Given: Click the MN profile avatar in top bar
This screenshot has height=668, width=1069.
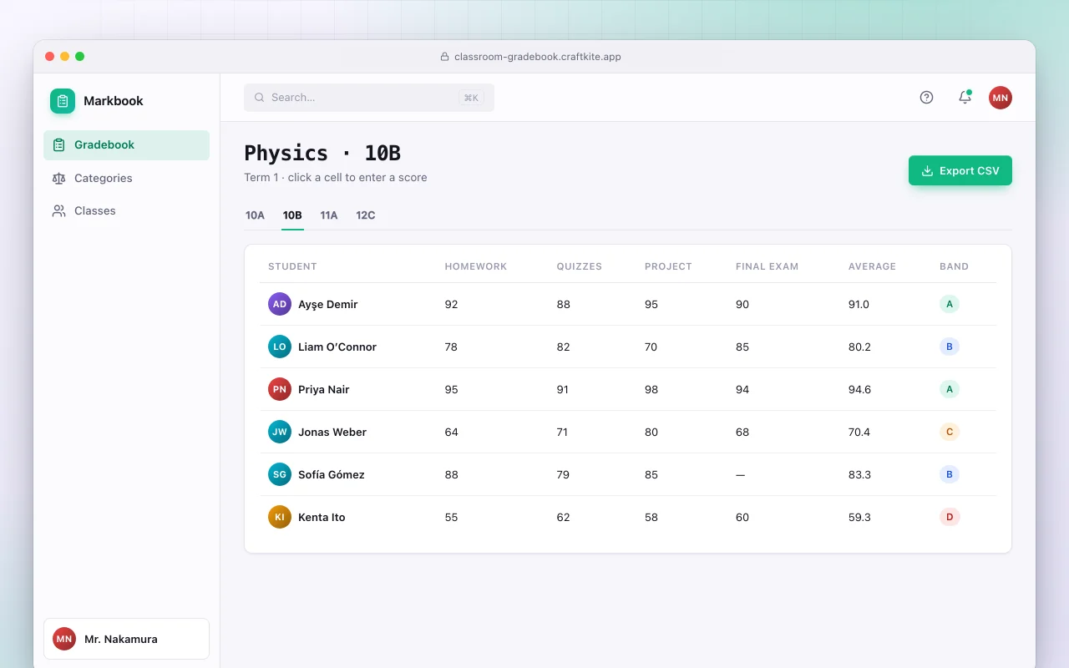Looking at the screenshot, I should pyautogui.click(x=1001, y=98).
